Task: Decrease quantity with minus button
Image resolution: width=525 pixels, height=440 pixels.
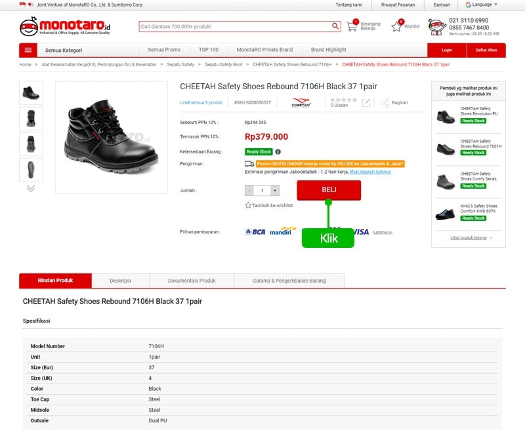Action: 249,191
